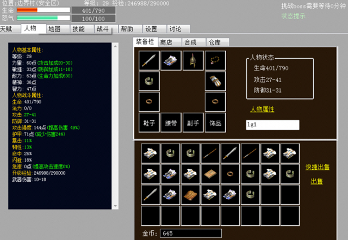Click the 人物属性 character attributes link

coord(262,109)
